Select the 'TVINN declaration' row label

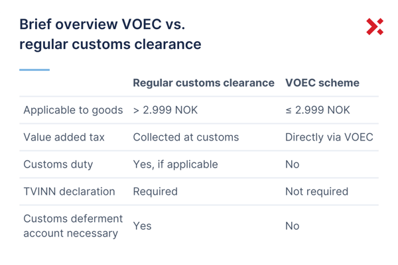69,191
